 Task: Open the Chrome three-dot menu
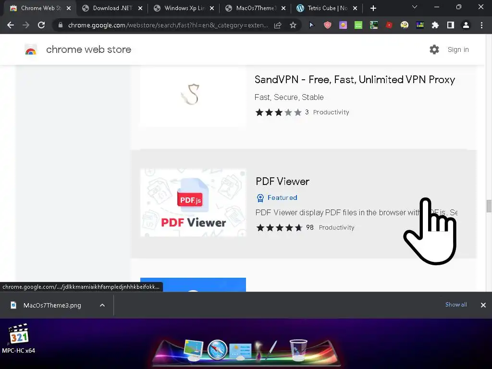[481, 25]
